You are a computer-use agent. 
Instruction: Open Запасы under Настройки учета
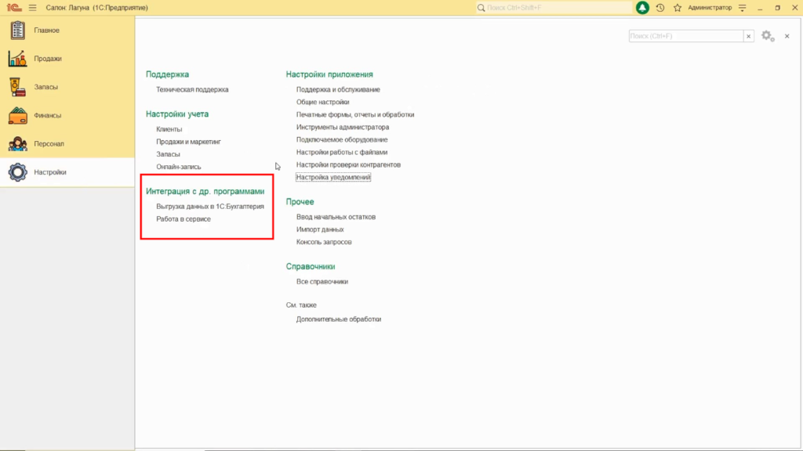click(168, 154)
